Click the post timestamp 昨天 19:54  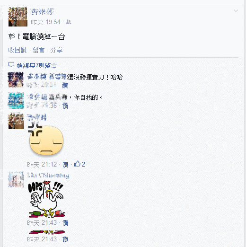[45, 22]
